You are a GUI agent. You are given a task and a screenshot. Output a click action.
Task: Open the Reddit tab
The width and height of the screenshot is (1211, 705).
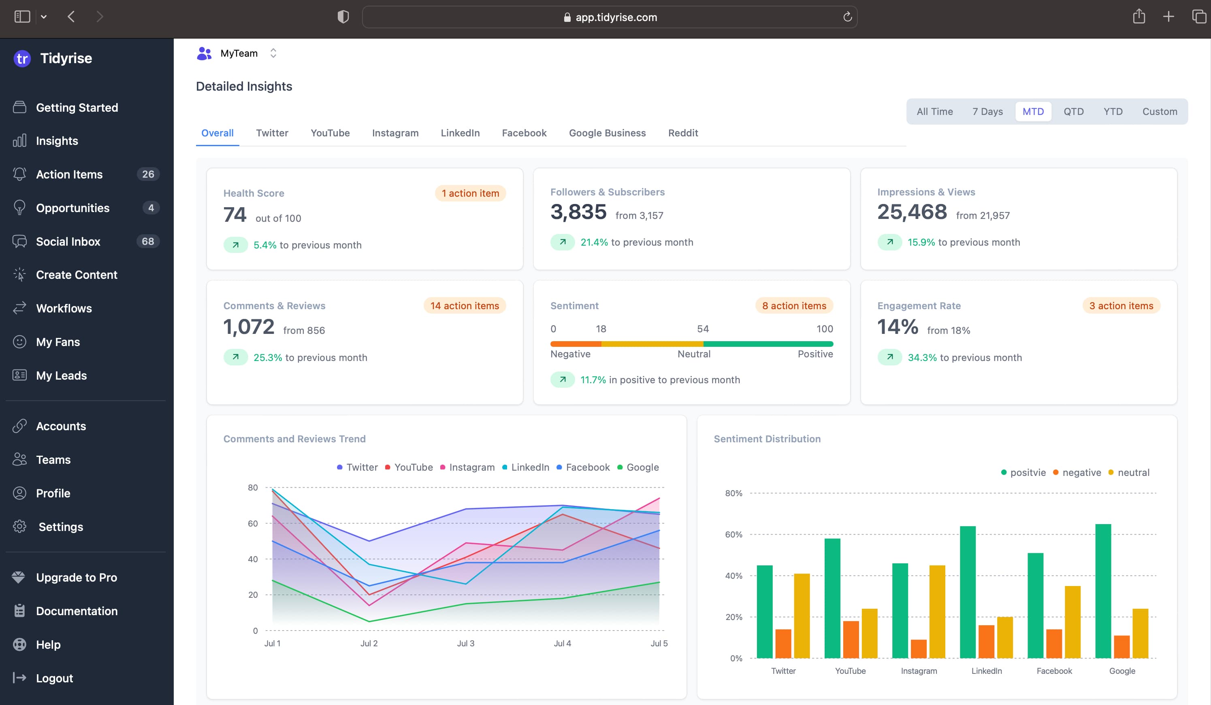683,133
